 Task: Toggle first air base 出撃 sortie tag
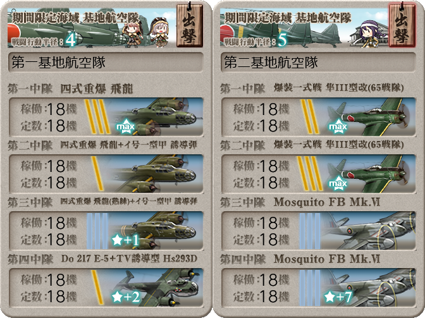coord(190,26)
